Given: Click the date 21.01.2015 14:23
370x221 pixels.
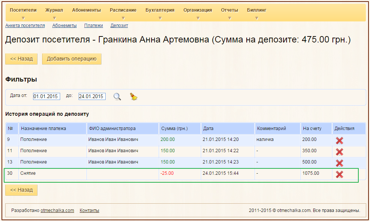Looking at the screenshot, I should coord(221,162).
